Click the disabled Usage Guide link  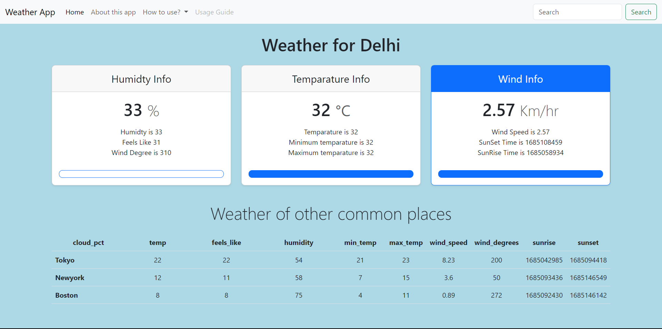(x=214, y=12)
